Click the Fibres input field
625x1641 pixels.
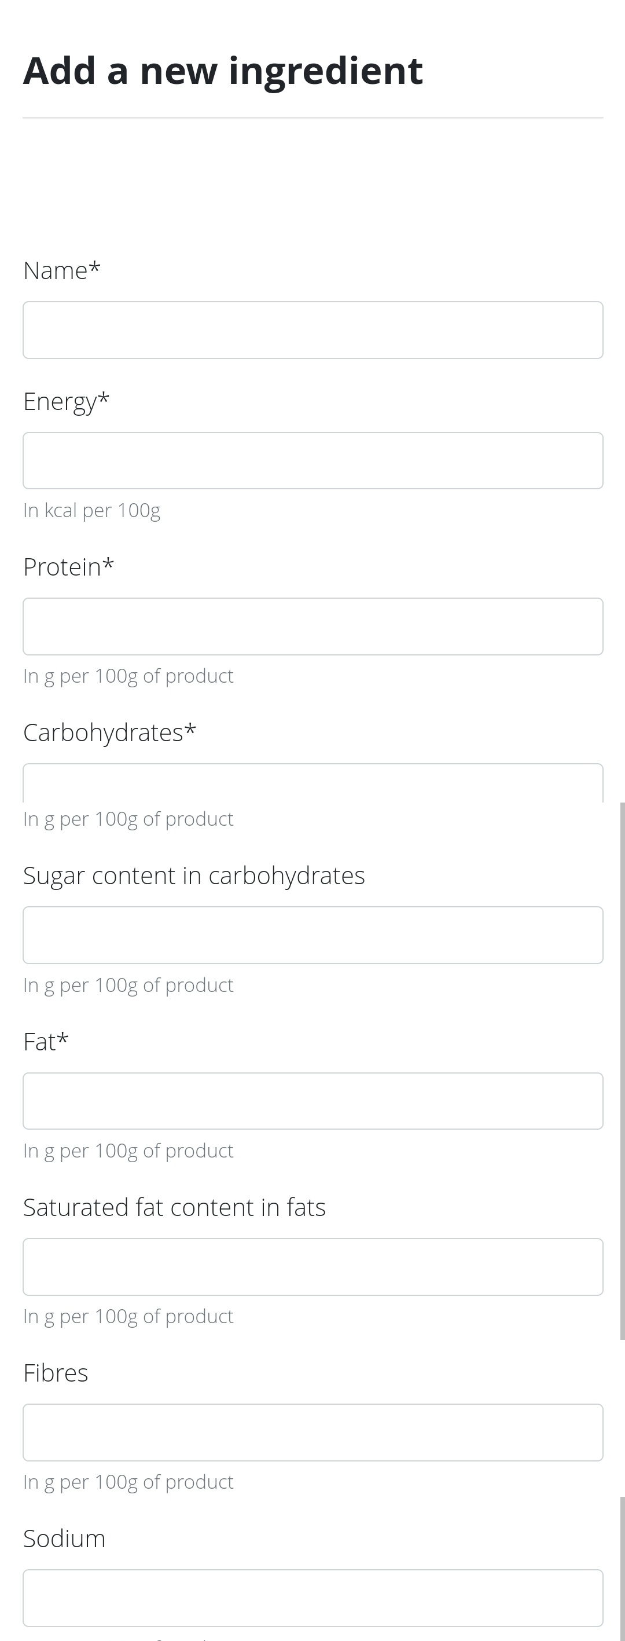click(312, 1433)
